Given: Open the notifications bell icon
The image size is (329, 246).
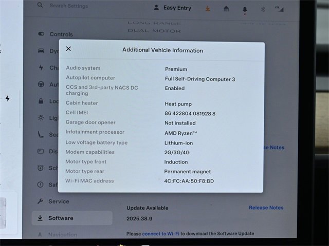Looking at the screenshot, I should [x=245, y=10].
